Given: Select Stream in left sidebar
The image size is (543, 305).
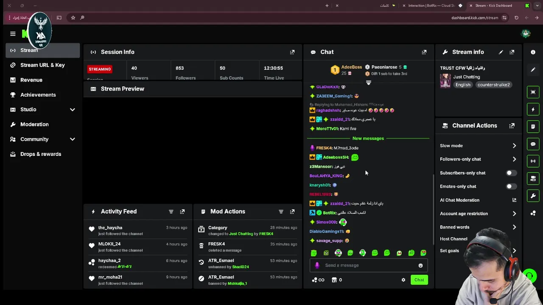Looking at the screenshot, I should pos(43,50).
